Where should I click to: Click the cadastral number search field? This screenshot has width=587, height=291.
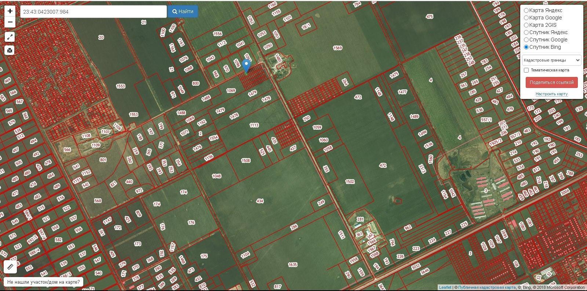pyautogui.click(x=93, y=12)
